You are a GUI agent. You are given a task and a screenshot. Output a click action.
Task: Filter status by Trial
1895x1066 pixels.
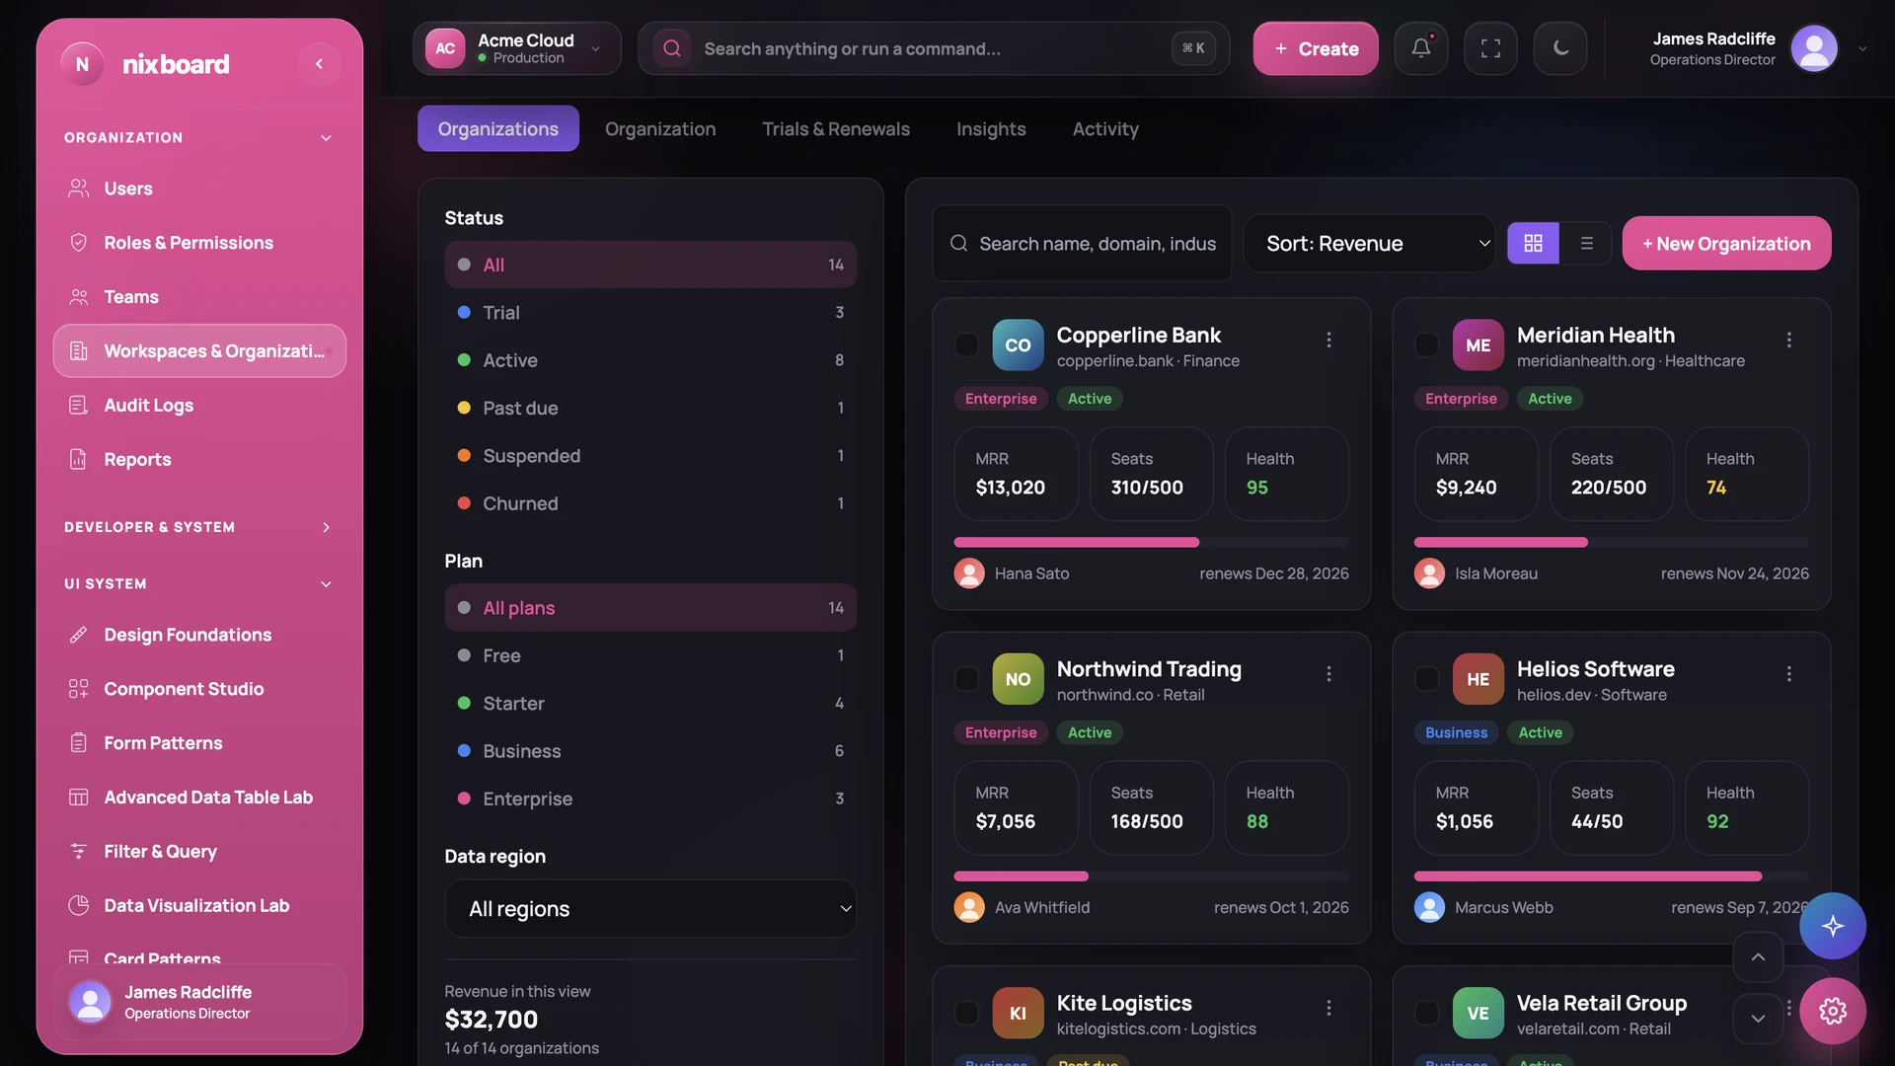pyautogui.click(x=650, y=312)
